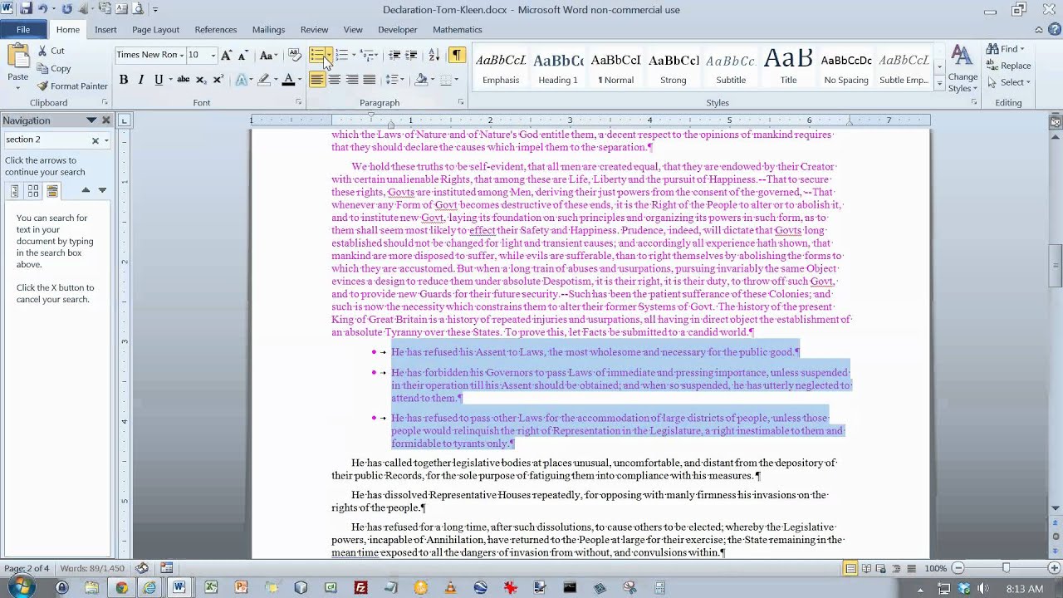Image resolution: width=1063 pixels, height=598 pixels.
Task: Browse page thumbnails in Navigation pane
Action: 33,191
